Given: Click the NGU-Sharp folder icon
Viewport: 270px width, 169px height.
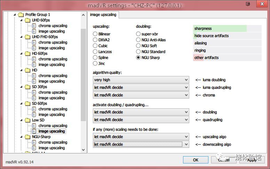Looking at the screenshot, I should pyautogui.click(x=27, y=137).
